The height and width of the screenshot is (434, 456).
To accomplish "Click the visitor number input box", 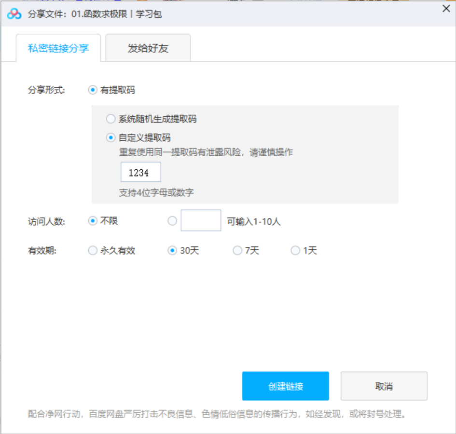I will click(x=201, y=220).
